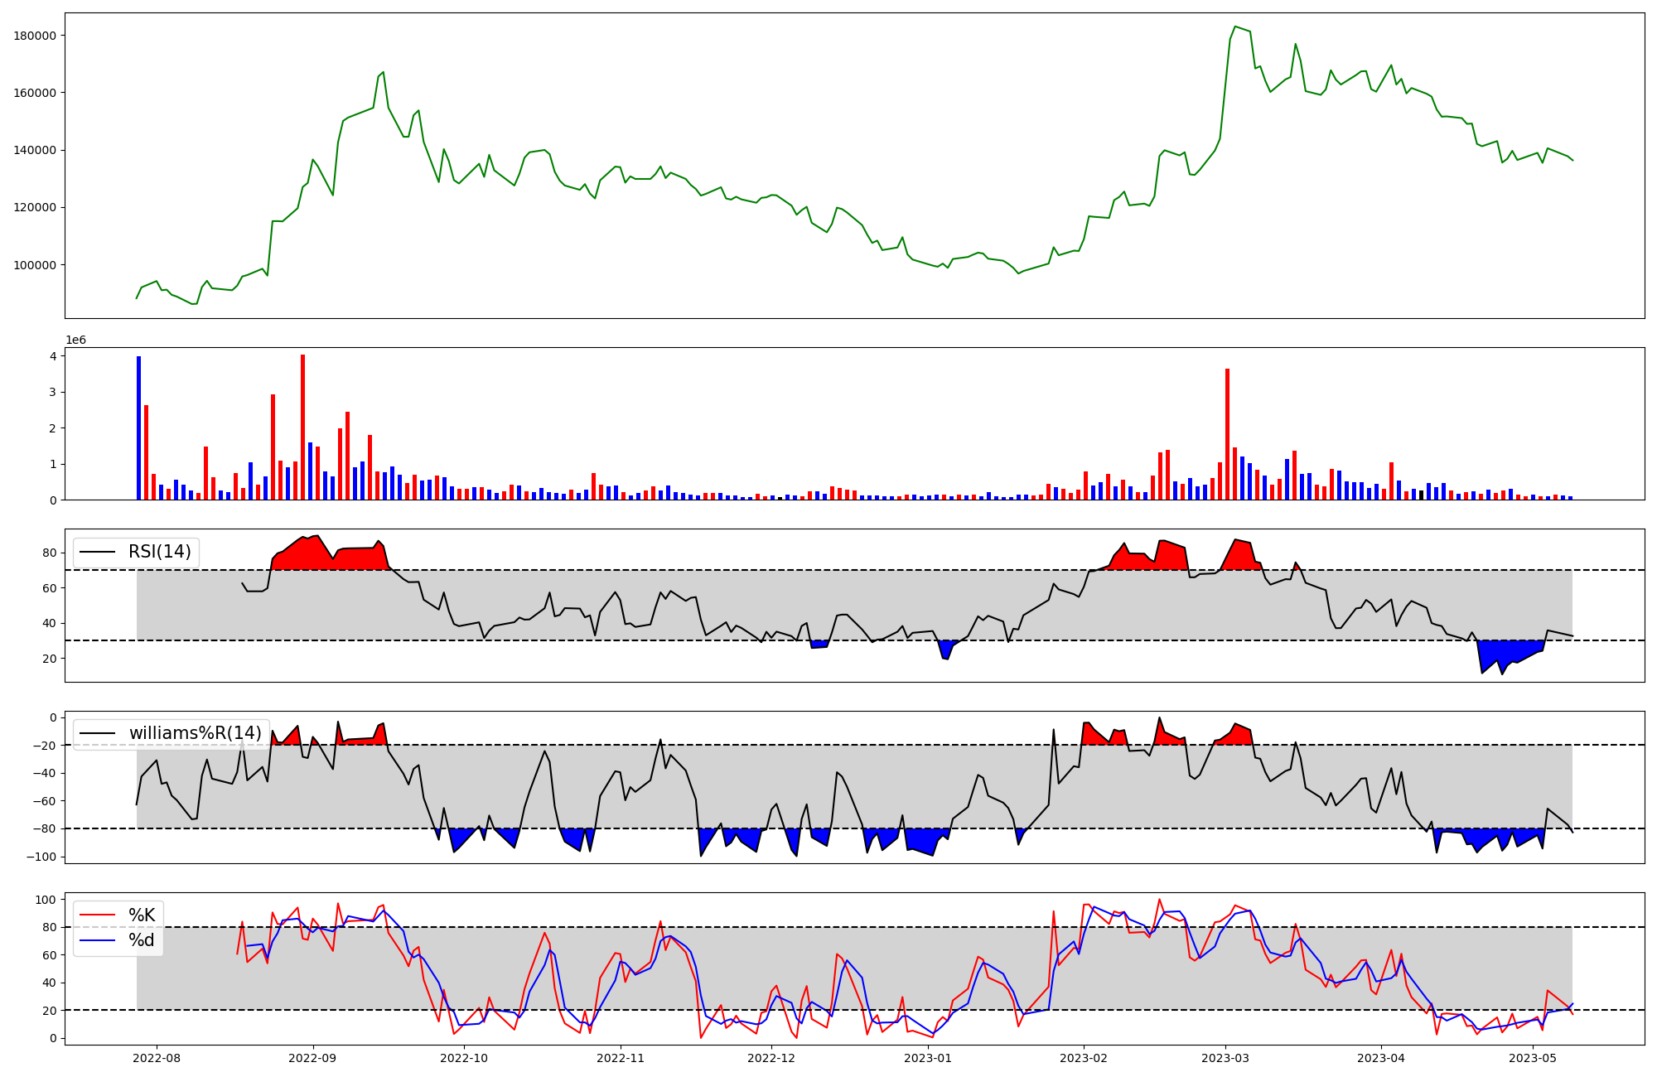Click the 2023-01 x-axis date label
The image size is (1657, 1077).
coord(928,1058)
